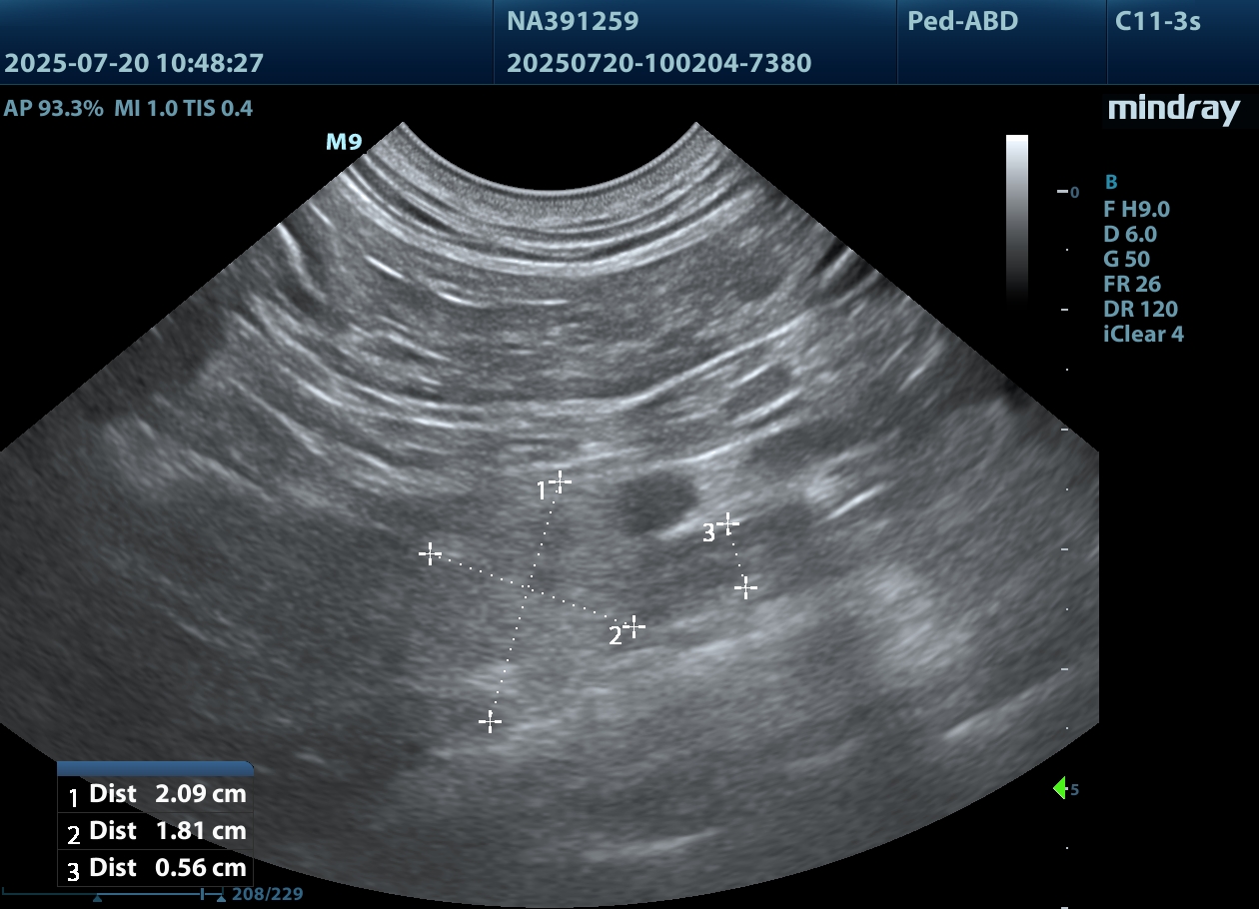The width and height of the screenshot is (1259, 909).
Task: Click the grayscale map bar
Action: pos(1016,215)
